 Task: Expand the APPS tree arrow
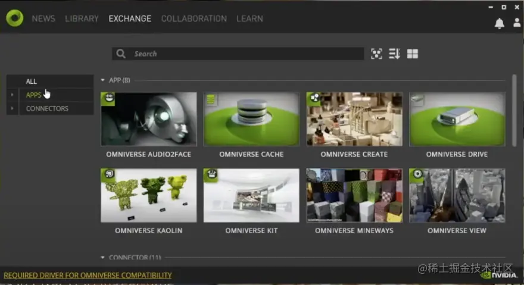pos(13,95)
